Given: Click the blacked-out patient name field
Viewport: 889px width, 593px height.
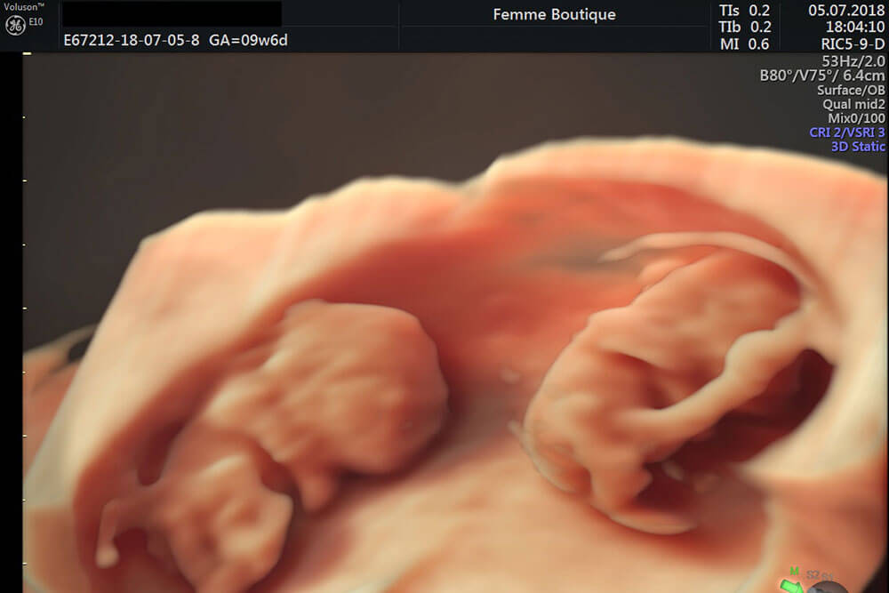Looking at the screenshot, I should (x=172, y=13).
